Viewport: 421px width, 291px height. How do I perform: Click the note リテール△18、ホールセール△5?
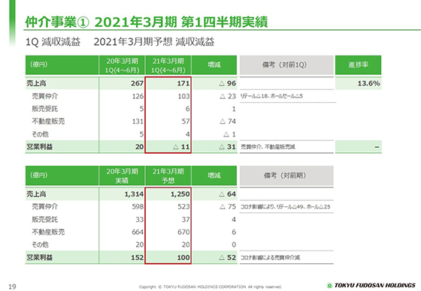click(x=271, y=96)
